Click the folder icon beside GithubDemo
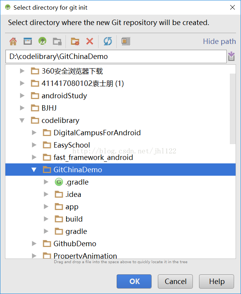241x294 pixels. tap(47, 244)
